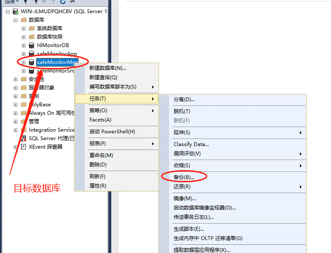Collapse the 数据库 tree node

(x=16, y=20)
